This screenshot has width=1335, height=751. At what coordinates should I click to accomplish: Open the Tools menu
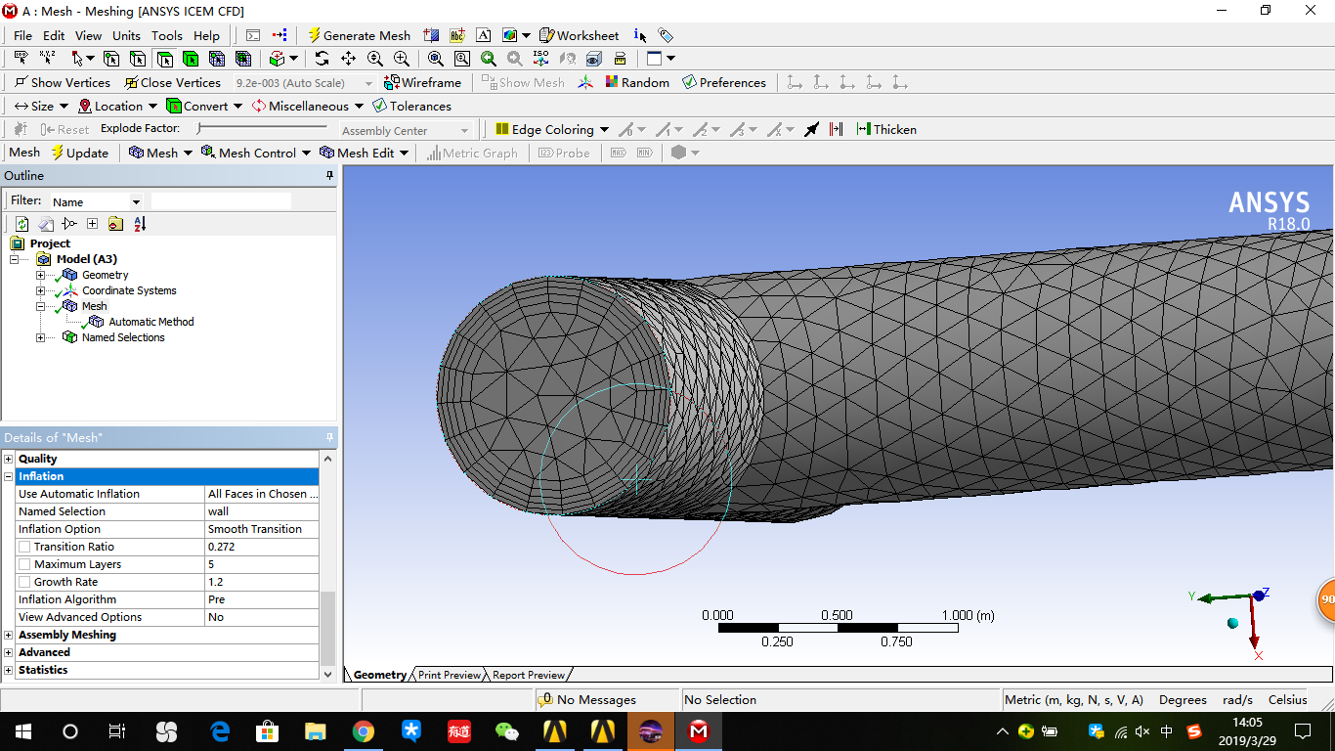point(166,35)
